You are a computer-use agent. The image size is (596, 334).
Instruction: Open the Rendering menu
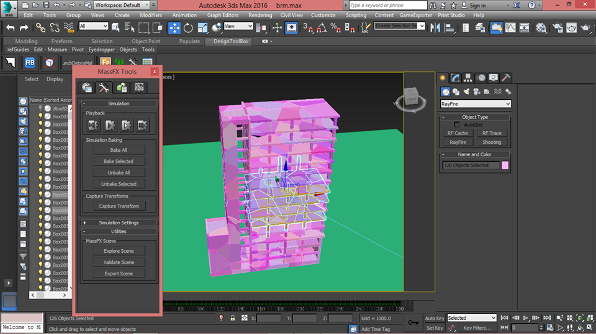pyautogui.click(x=260, y=15)
